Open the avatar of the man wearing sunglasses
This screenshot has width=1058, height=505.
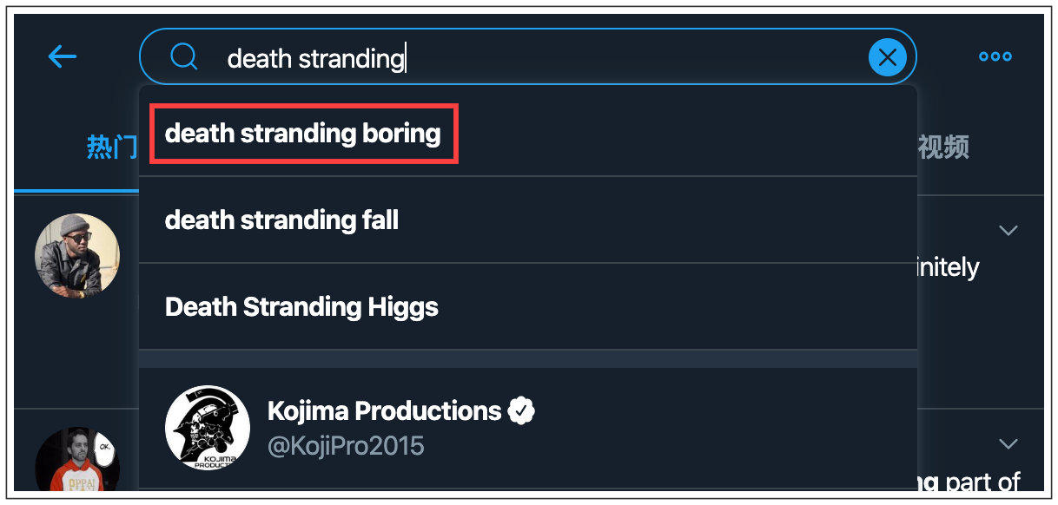click(76, 256)
